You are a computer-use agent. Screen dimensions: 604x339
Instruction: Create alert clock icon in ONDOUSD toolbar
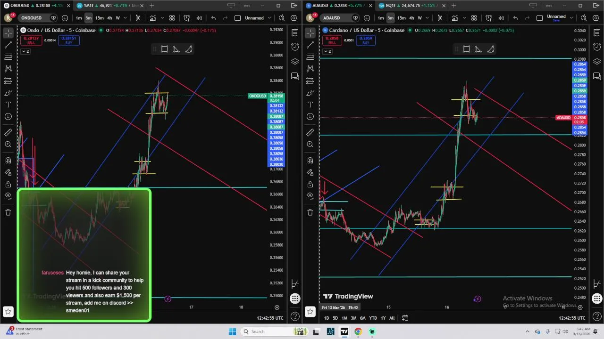click(x=187, y=18)
